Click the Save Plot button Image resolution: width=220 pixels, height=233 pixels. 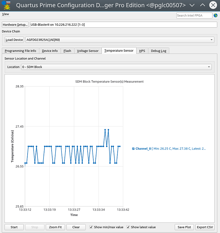tap(184, 227)
